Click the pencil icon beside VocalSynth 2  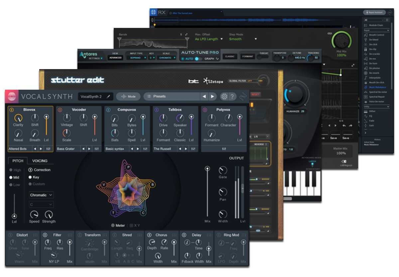pos(108,97)
